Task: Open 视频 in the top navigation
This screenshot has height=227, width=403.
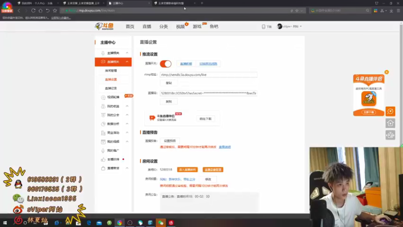Action: (180, 27)
